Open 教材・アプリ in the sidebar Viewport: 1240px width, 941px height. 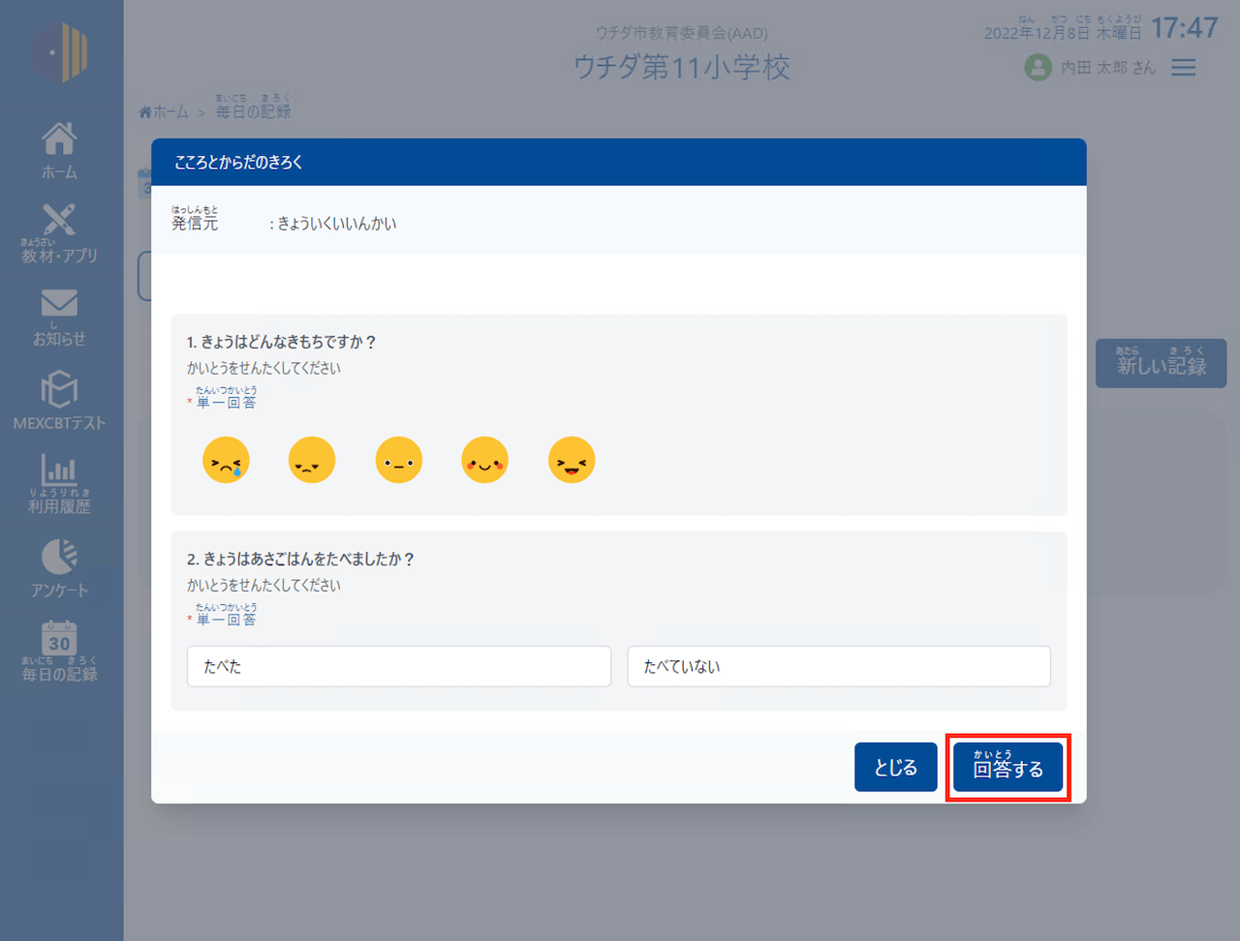click(59, 233)
